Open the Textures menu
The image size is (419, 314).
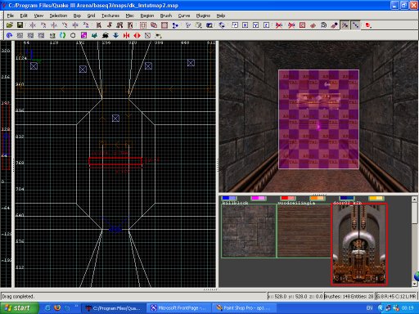(110, 16)
